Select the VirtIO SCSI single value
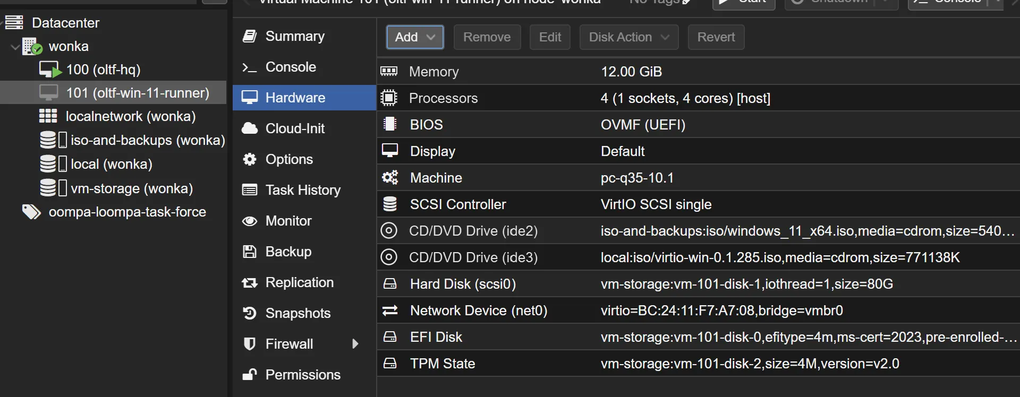Viewport: 1020px width, 397px height. [x=656, y=204]
